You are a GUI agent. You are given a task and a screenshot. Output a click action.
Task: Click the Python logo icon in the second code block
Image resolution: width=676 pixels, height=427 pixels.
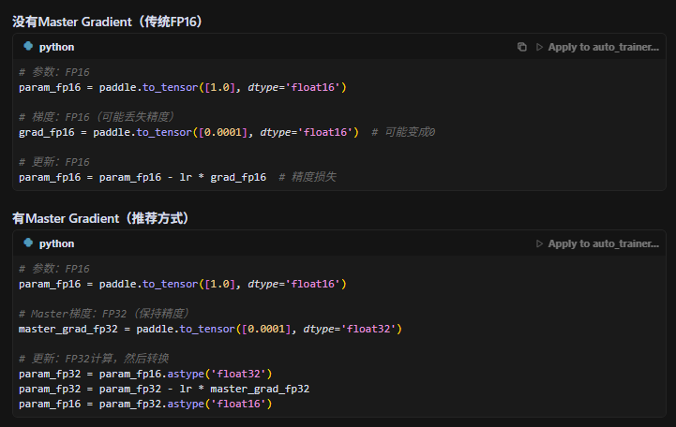pos(28,243)
